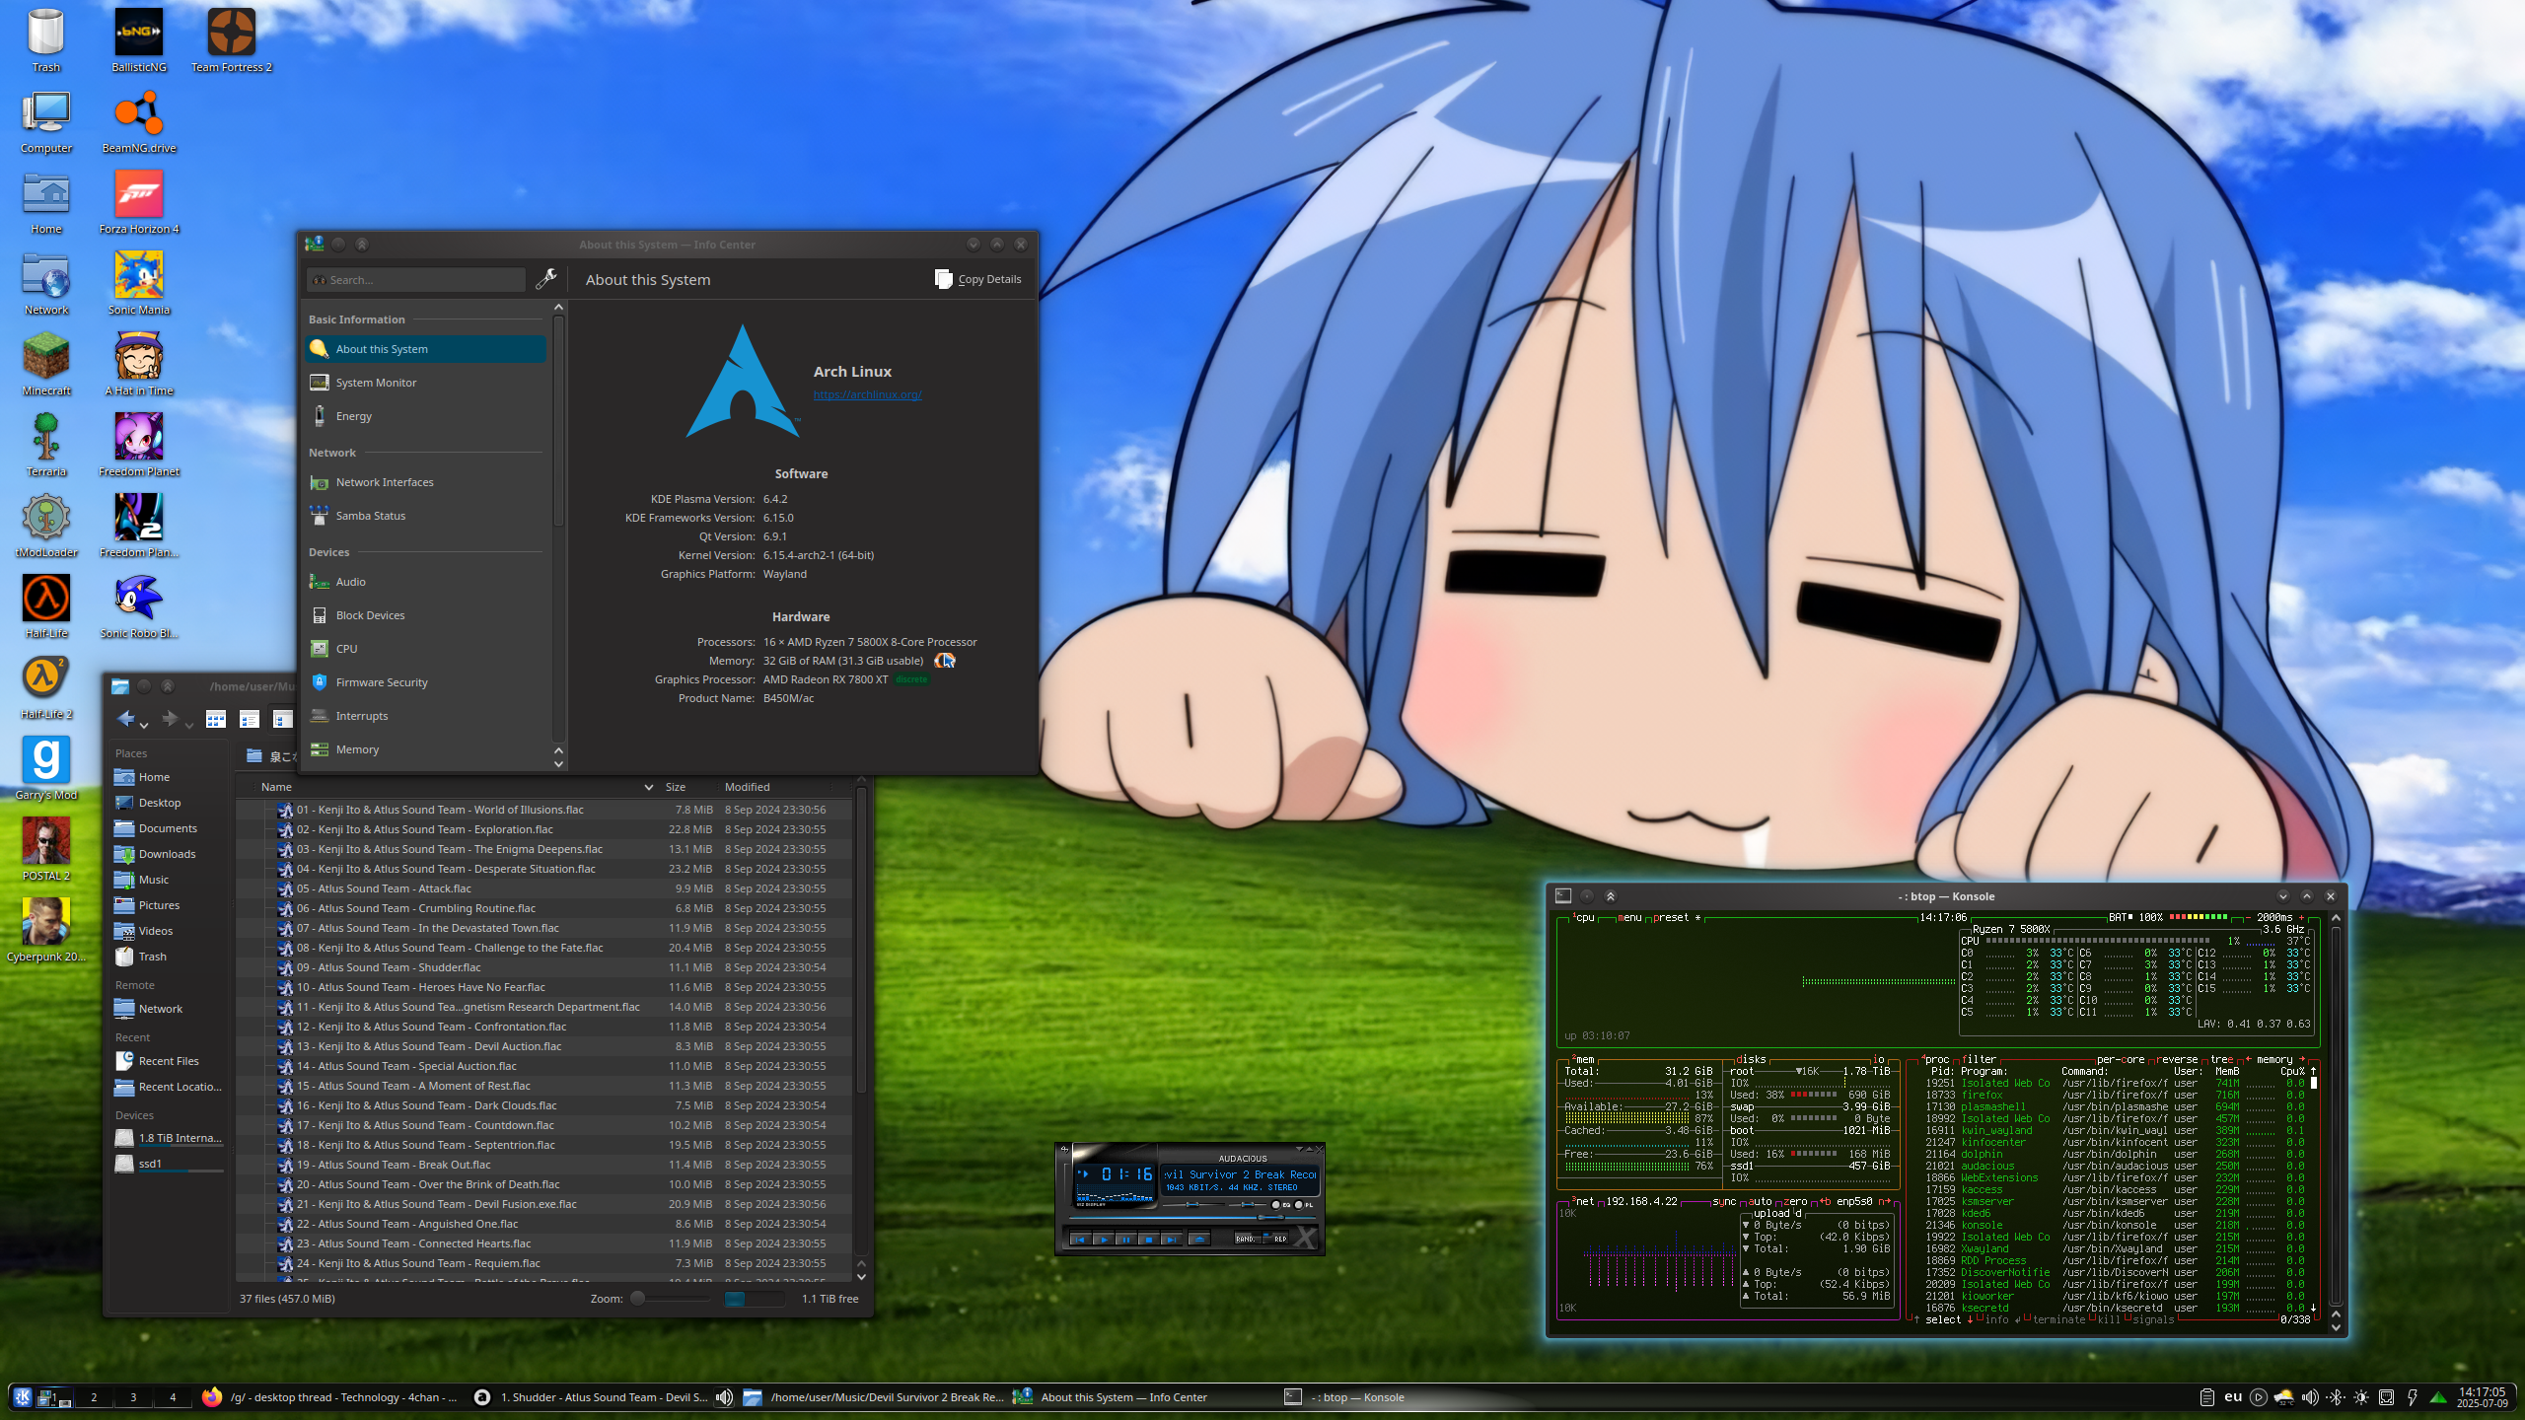Switch to virtual desktop 3 in pager
Screen dimensions: 2525x1420
(x=133, y=1396)
